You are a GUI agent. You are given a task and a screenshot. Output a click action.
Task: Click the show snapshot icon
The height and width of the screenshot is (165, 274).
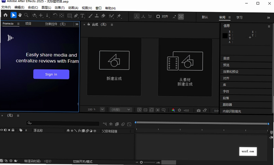click(205, 110)
